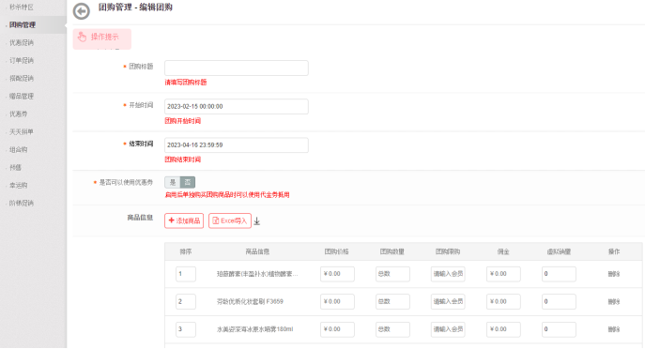Click the 请填写团购标题 hint text
This screenshot has height=349, width=645.
(x=186, y=83)
